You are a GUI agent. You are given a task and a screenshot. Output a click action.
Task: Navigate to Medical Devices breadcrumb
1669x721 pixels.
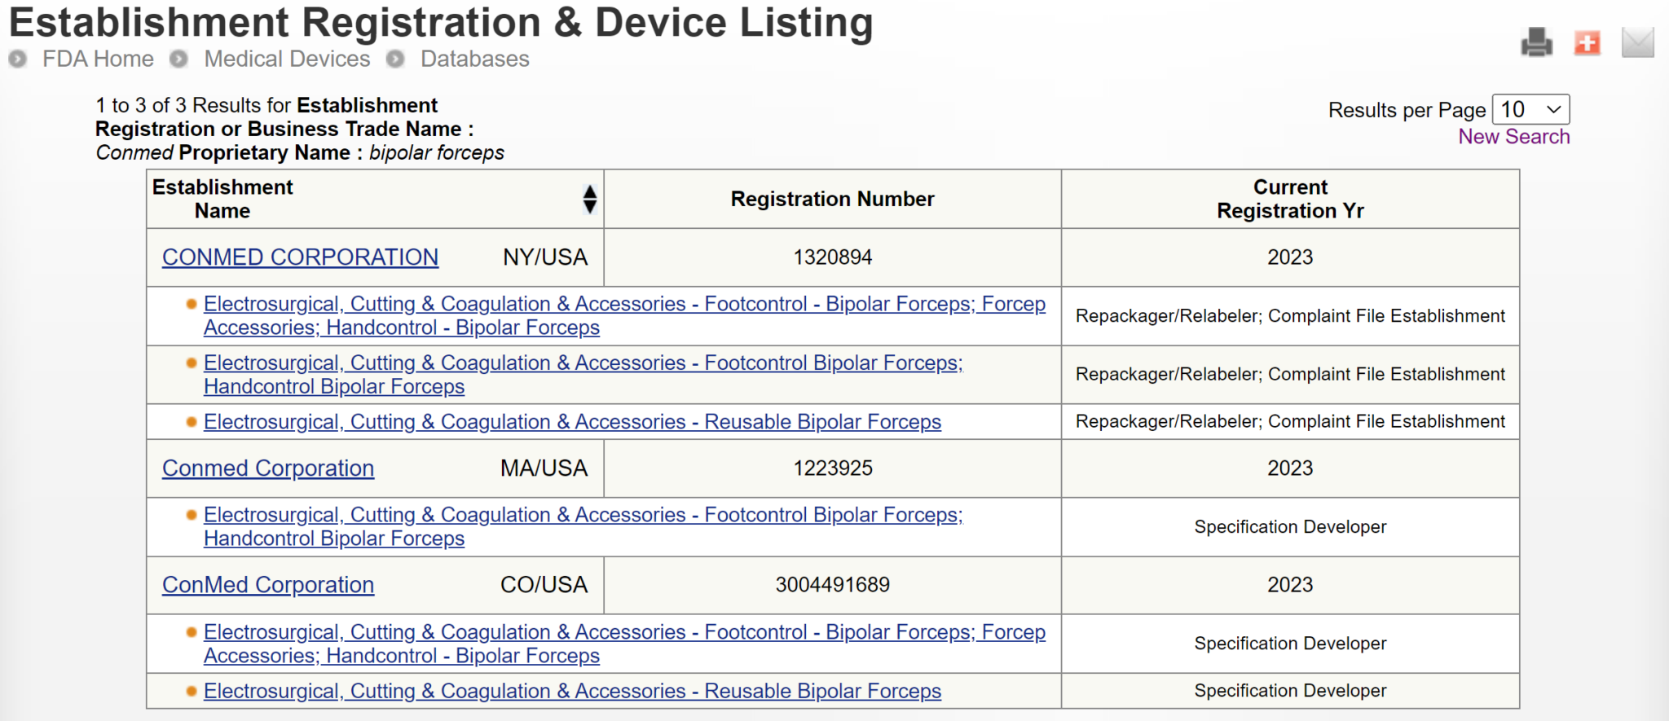click(287, 59)
